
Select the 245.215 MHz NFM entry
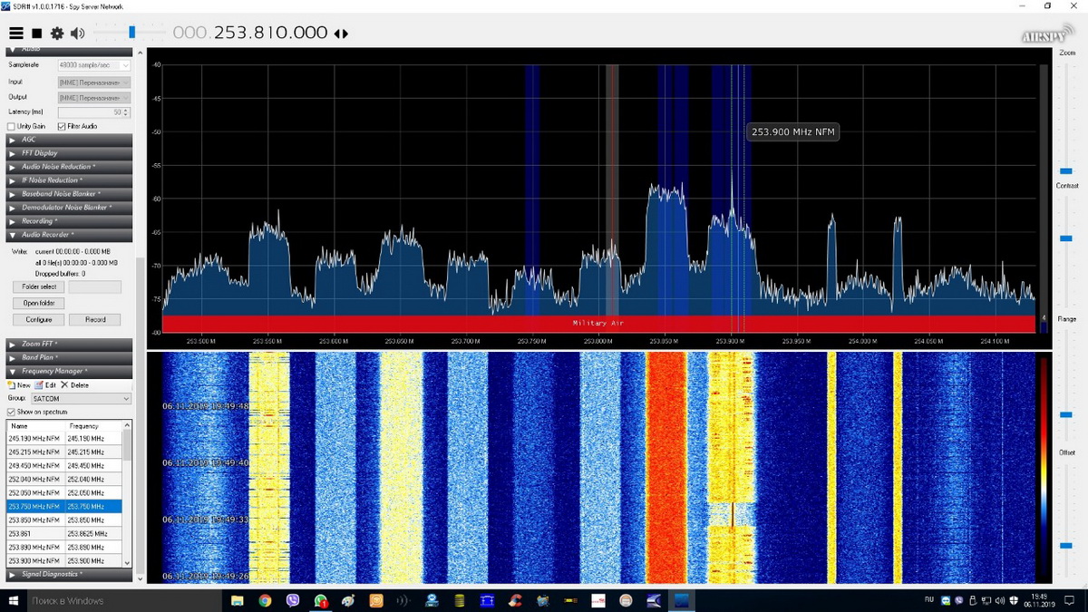pos(64,452)
